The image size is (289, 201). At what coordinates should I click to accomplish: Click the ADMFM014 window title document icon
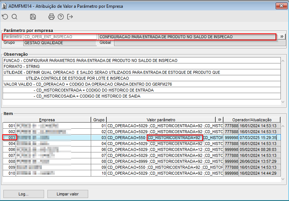[x=4, y=6]
